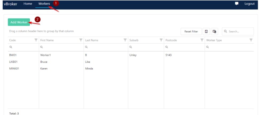Click the Postcode filter row field

coord(184,47)
